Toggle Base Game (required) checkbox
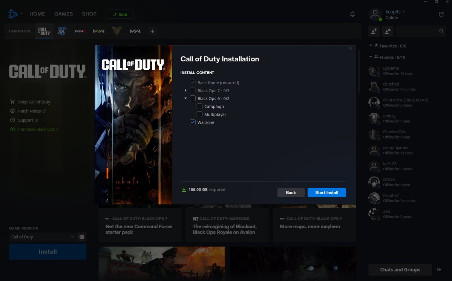 pyautogui.click(x=193, y=82)
